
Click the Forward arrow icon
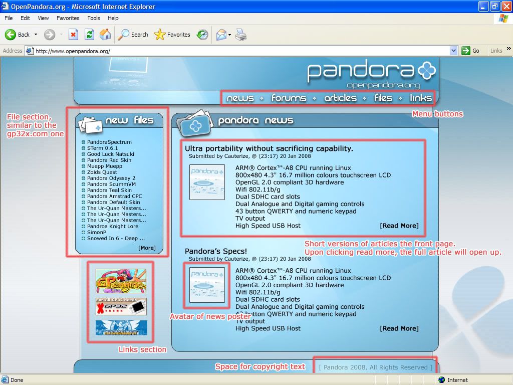tap(50, 35)
